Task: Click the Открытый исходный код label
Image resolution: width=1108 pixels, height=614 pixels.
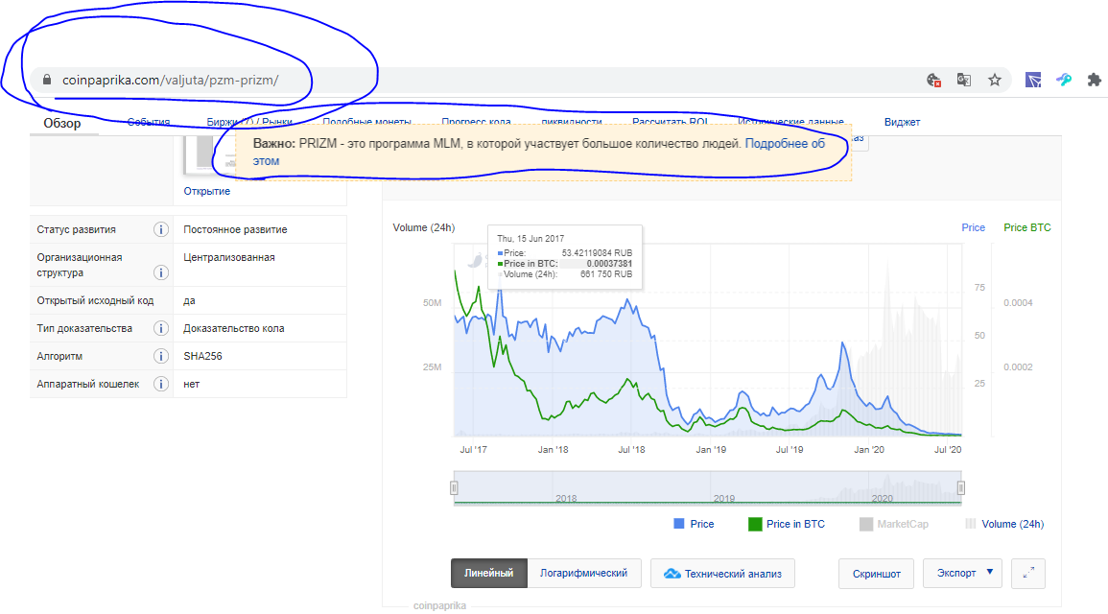Action: coord(95,300)
